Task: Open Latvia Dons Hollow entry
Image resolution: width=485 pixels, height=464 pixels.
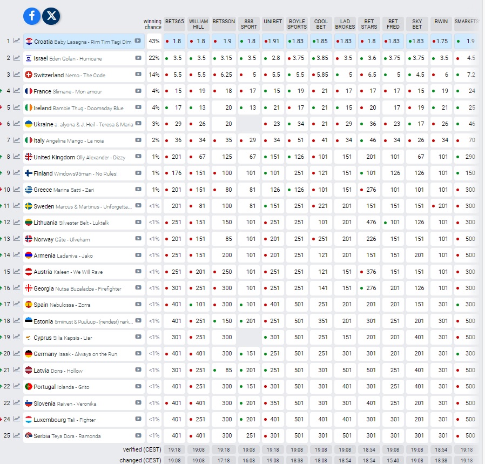Action: coord(84,370)
